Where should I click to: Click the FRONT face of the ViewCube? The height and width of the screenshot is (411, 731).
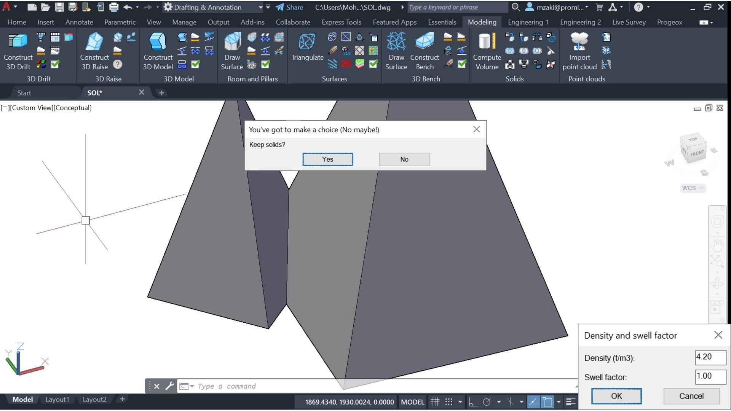click(x=697, y=154)
